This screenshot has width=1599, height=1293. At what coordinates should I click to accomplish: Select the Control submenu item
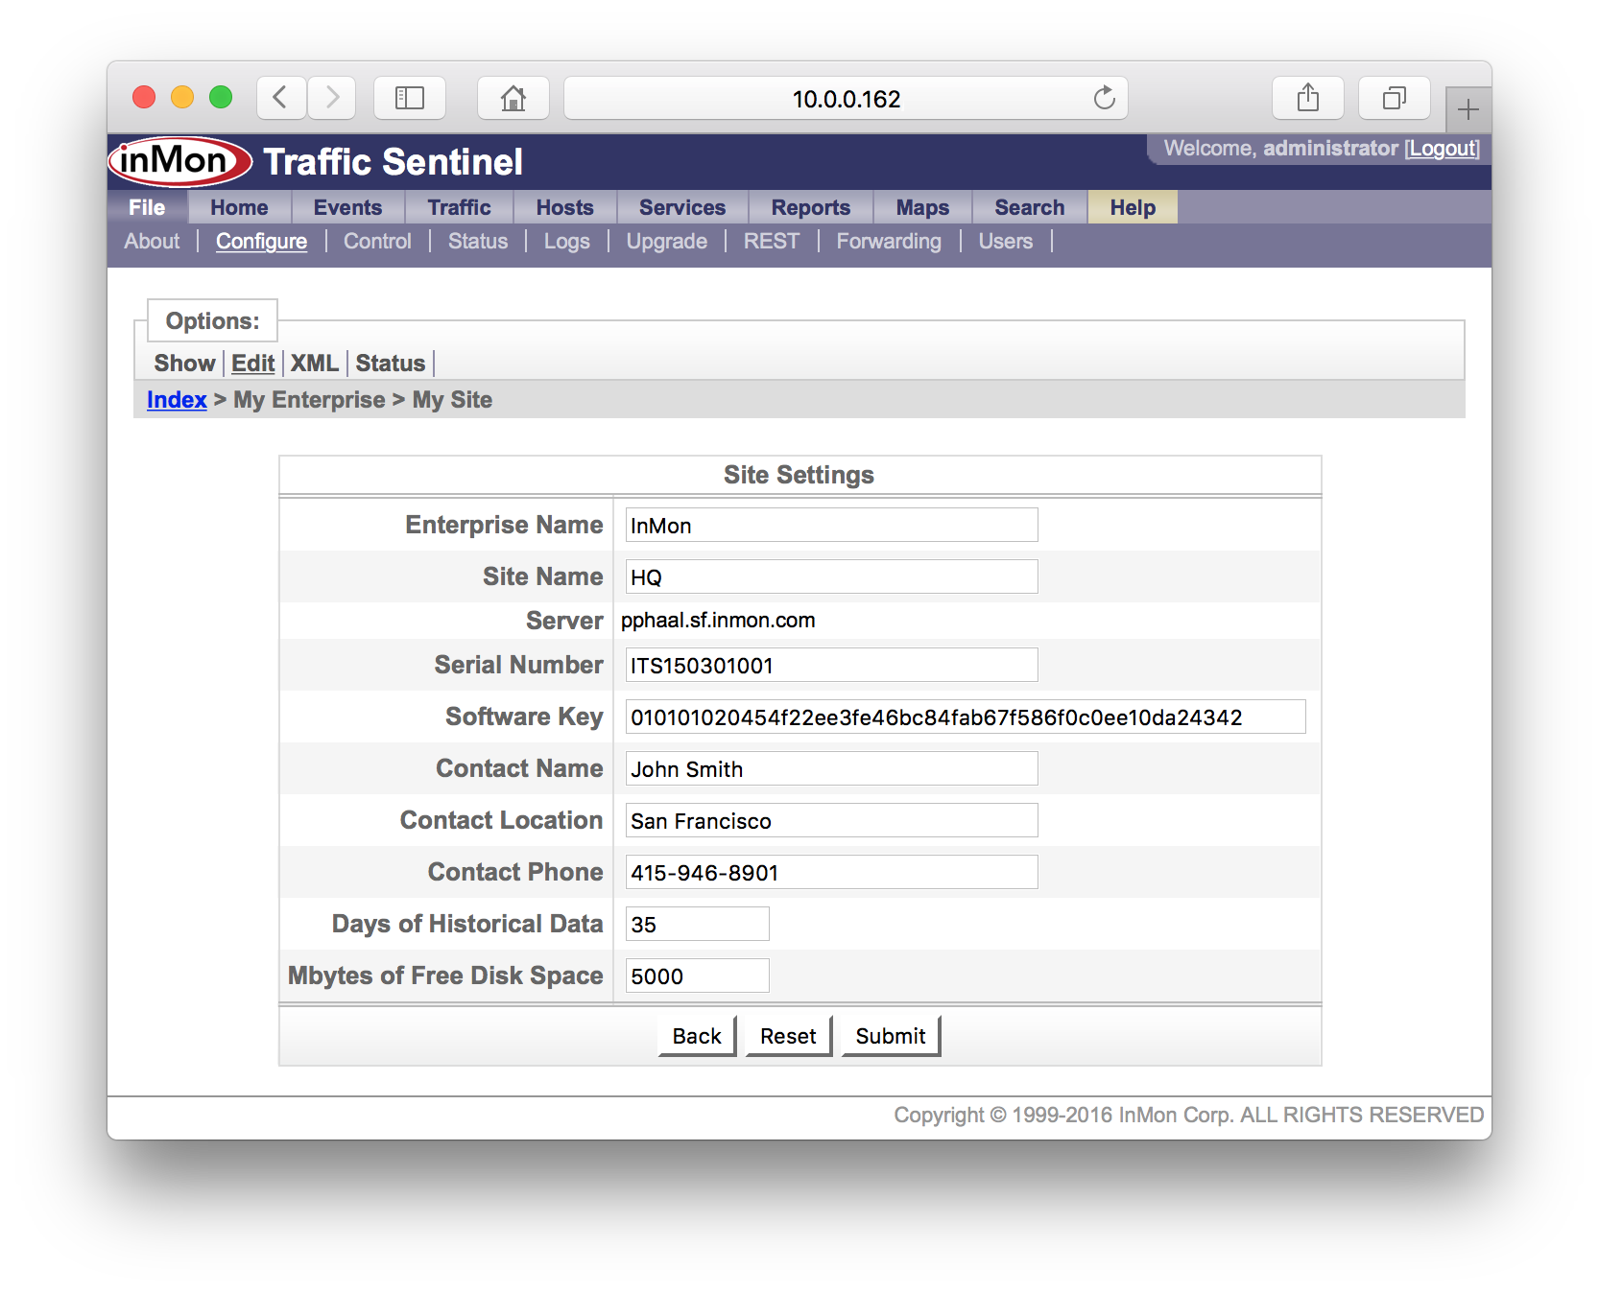pos(377,242)
